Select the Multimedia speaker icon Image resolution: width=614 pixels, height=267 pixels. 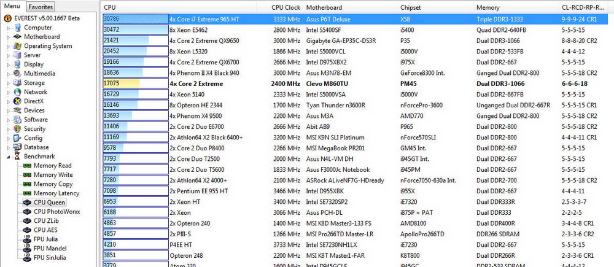click(17, 74)
